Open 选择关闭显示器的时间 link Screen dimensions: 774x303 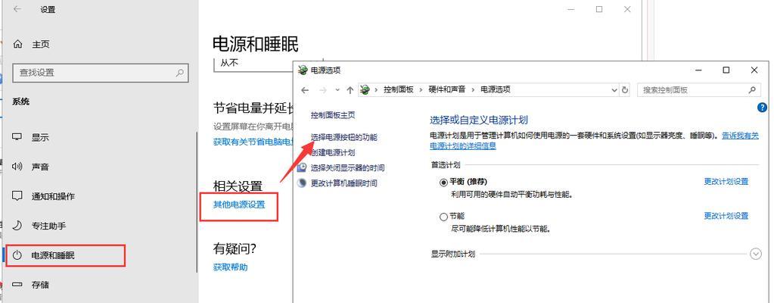click(347, 168)
